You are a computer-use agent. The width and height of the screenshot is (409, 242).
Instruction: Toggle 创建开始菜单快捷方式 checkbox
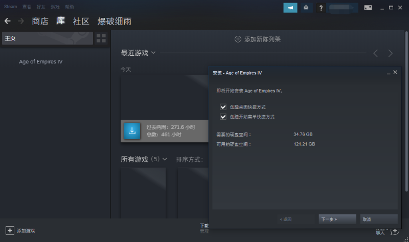[x=223, y=117]
